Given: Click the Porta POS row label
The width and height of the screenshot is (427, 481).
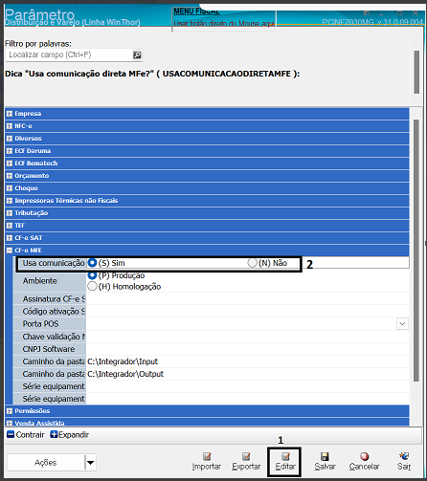Looking at the screenshot, I should [x=40, y=324].
